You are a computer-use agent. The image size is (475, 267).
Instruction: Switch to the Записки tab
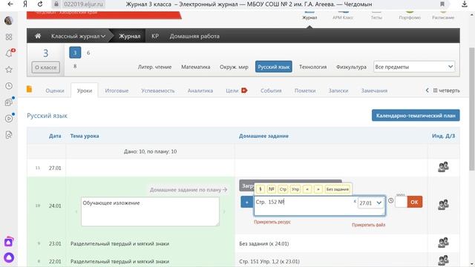pyautogui.click(x=338, y=90)
